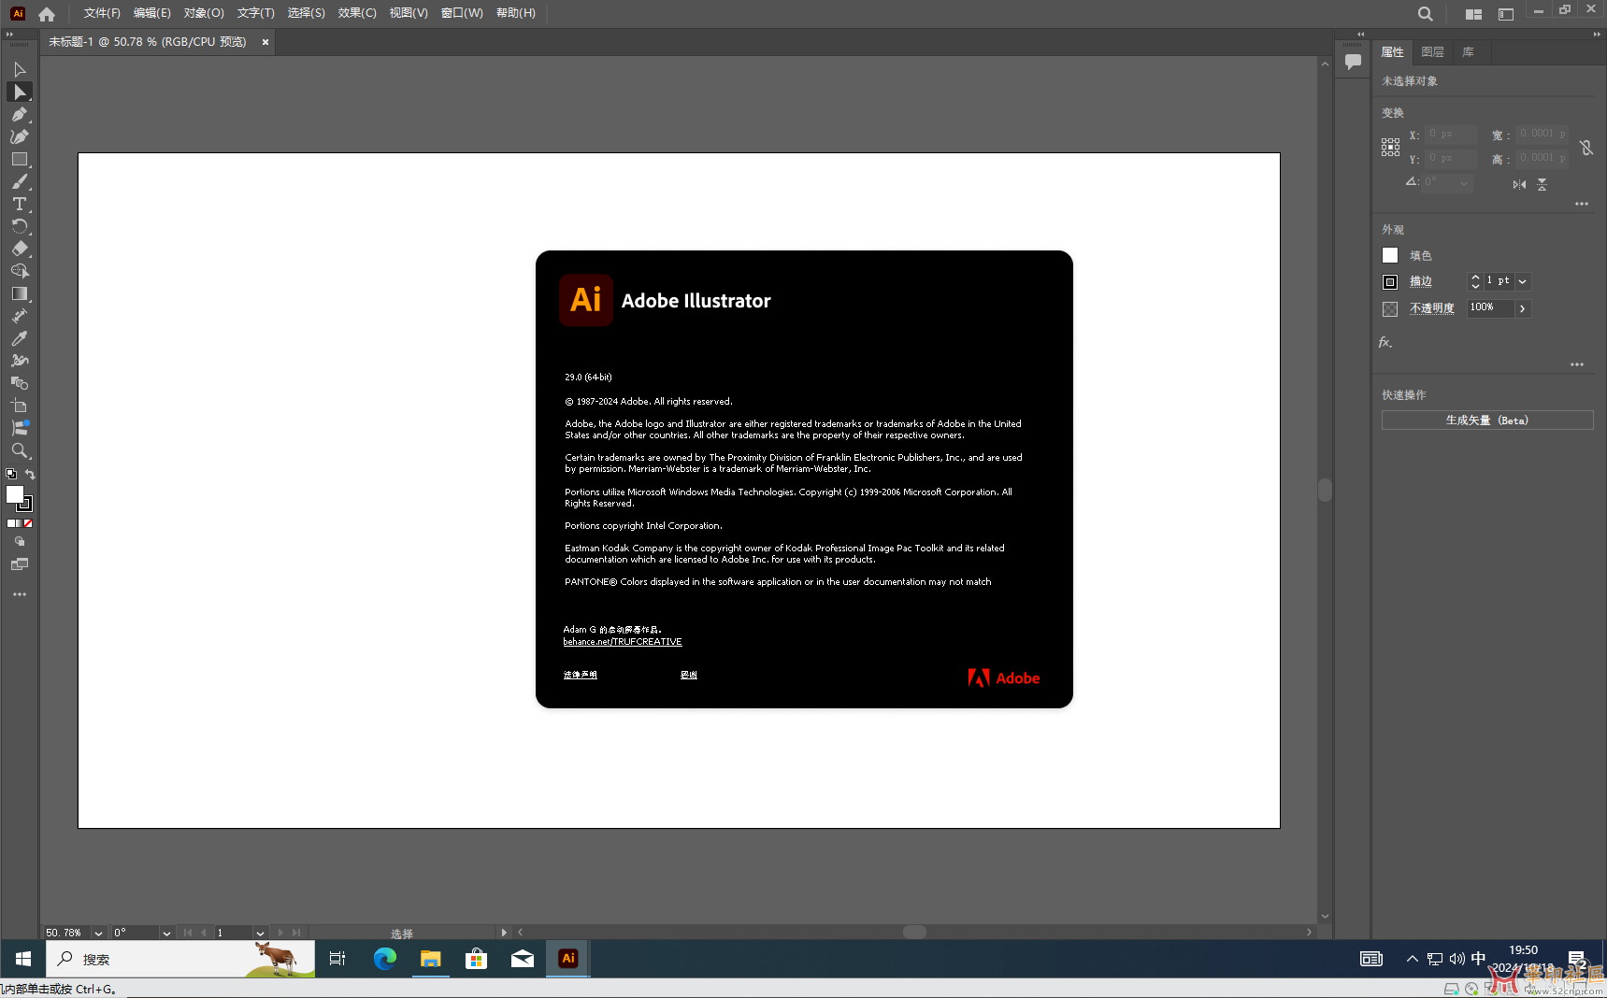The image size is (1607, 998).
Task: Select the Gradient tool
Action: pyautogui.click(x=19, y=293)
